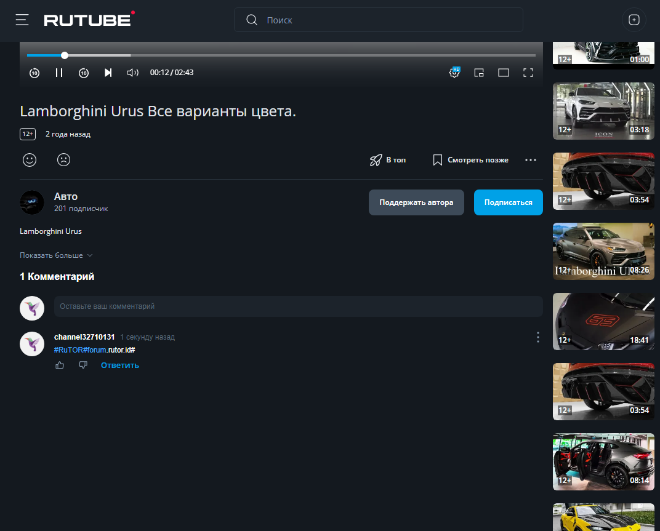Click Ответить to reply to comment

tap(120, 365)
